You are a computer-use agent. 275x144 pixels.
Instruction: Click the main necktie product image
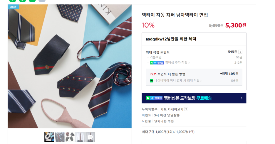tap(70, 66)
